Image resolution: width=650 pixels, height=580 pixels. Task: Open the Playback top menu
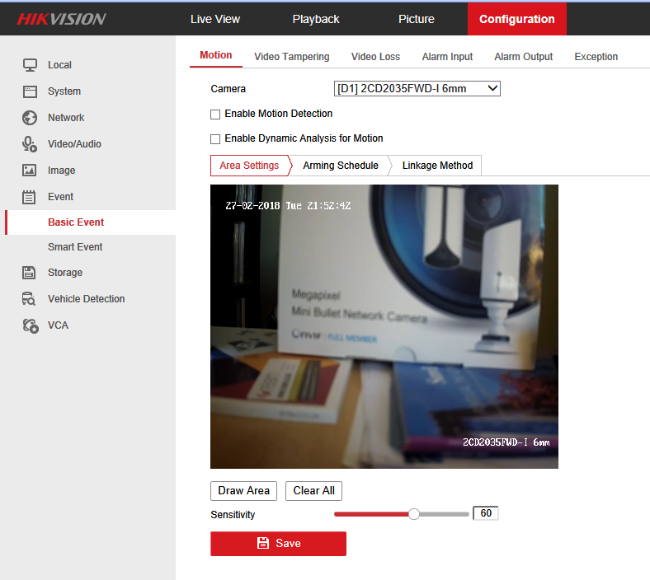coord(316,19)
